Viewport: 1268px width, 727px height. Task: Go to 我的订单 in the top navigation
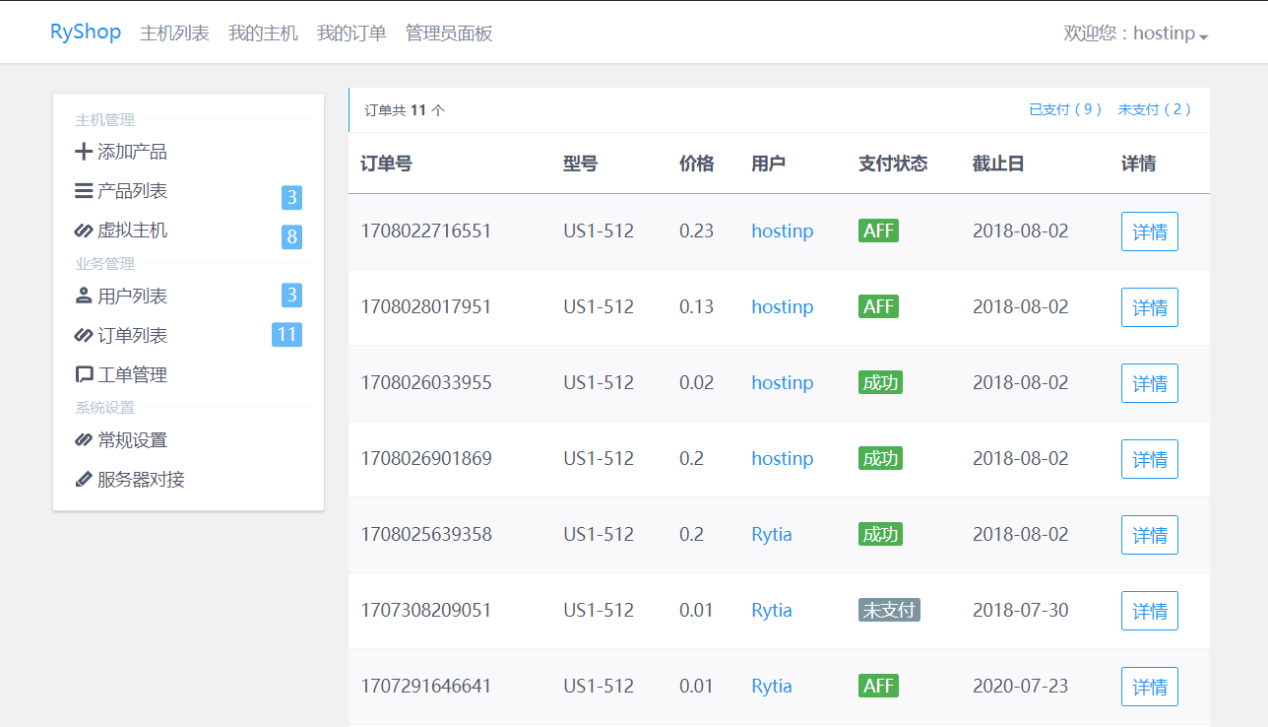(351, 33)
